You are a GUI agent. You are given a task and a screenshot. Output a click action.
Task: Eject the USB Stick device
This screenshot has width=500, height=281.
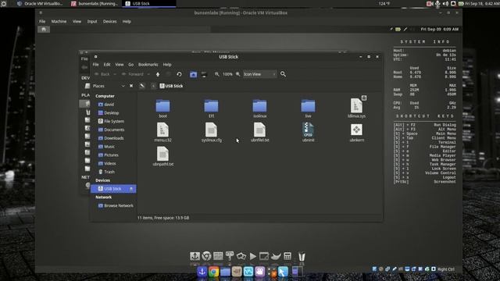(x=131, y=189)
